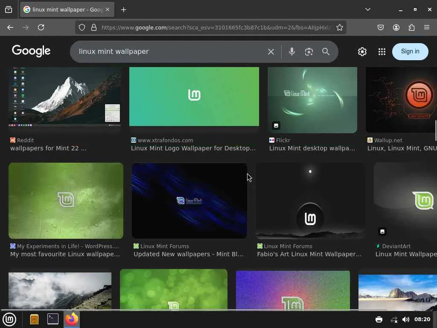Search by image with the lens icon
437x328 pixels.
coord(309,52)
